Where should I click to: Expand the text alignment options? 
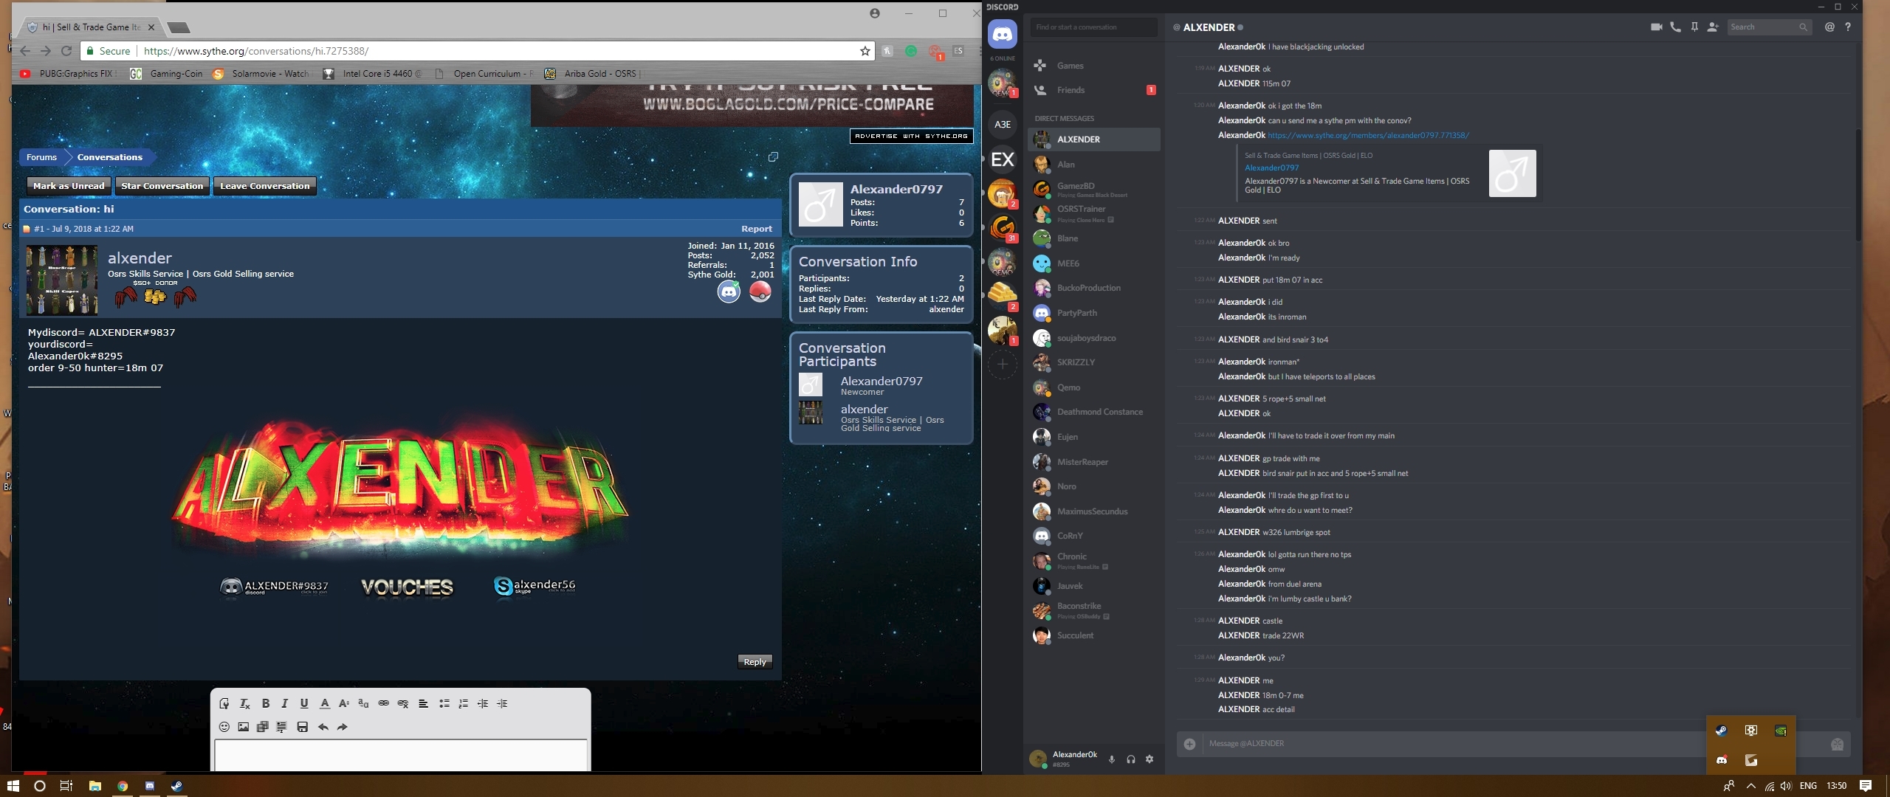pyautogui.click(x=423, y=703)
